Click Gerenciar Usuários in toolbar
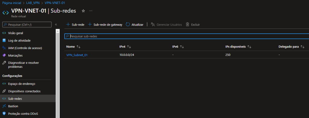Screen dimensions: 309x118 166,25
